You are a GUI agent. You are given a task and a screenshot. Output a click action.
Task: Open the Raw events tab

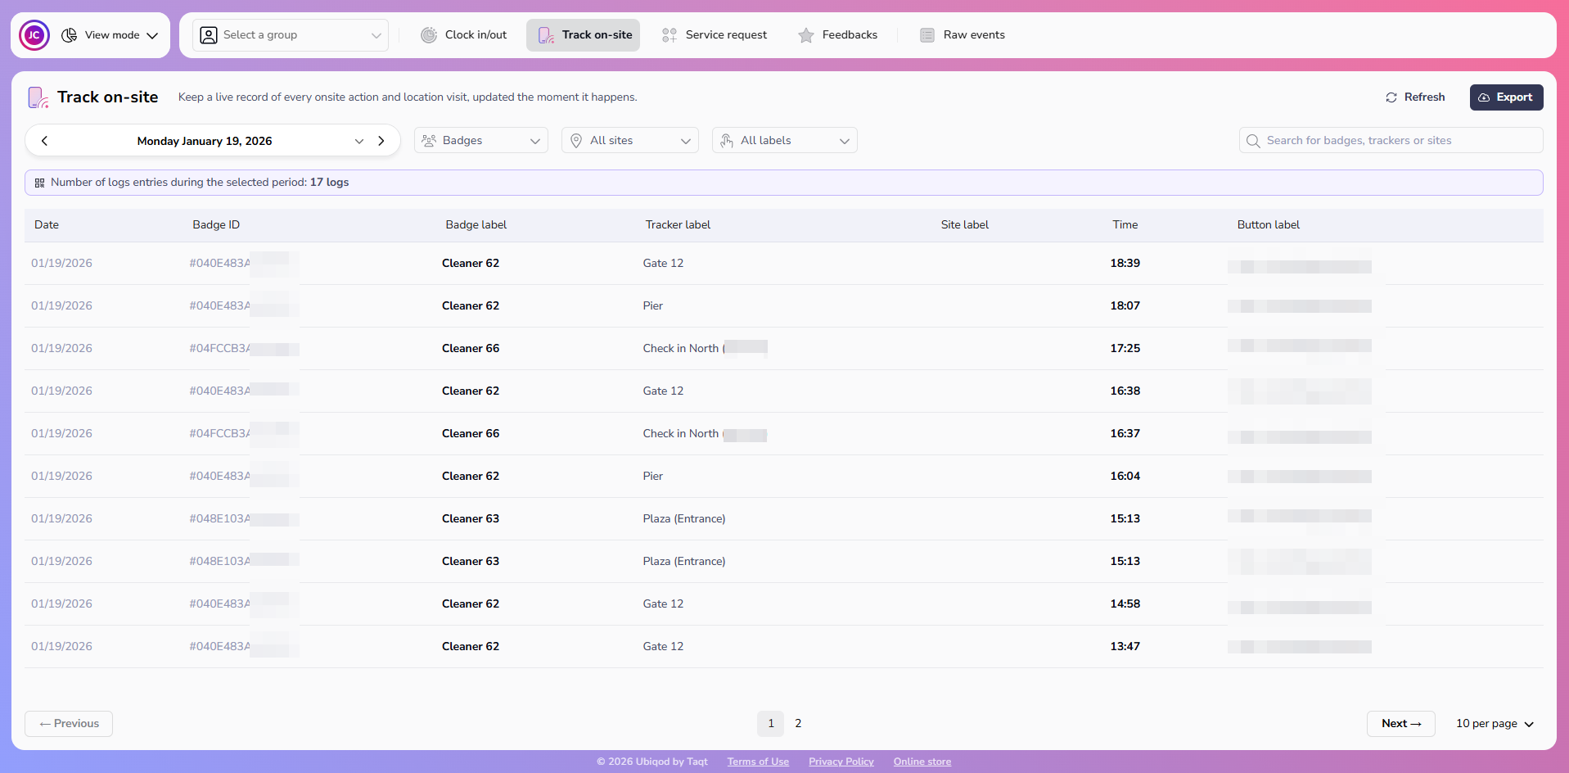pos(963,35)
